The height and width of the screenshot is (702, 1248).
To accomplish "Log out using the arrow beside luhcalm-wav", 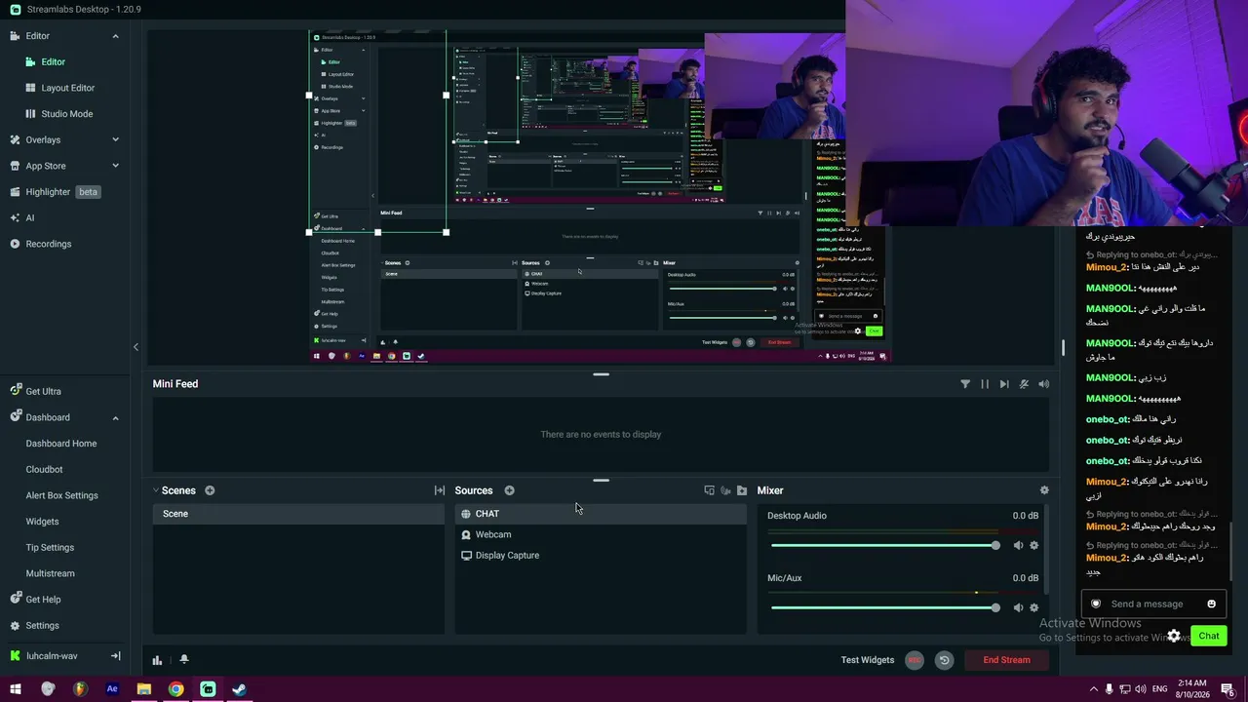I will [115, 656].
